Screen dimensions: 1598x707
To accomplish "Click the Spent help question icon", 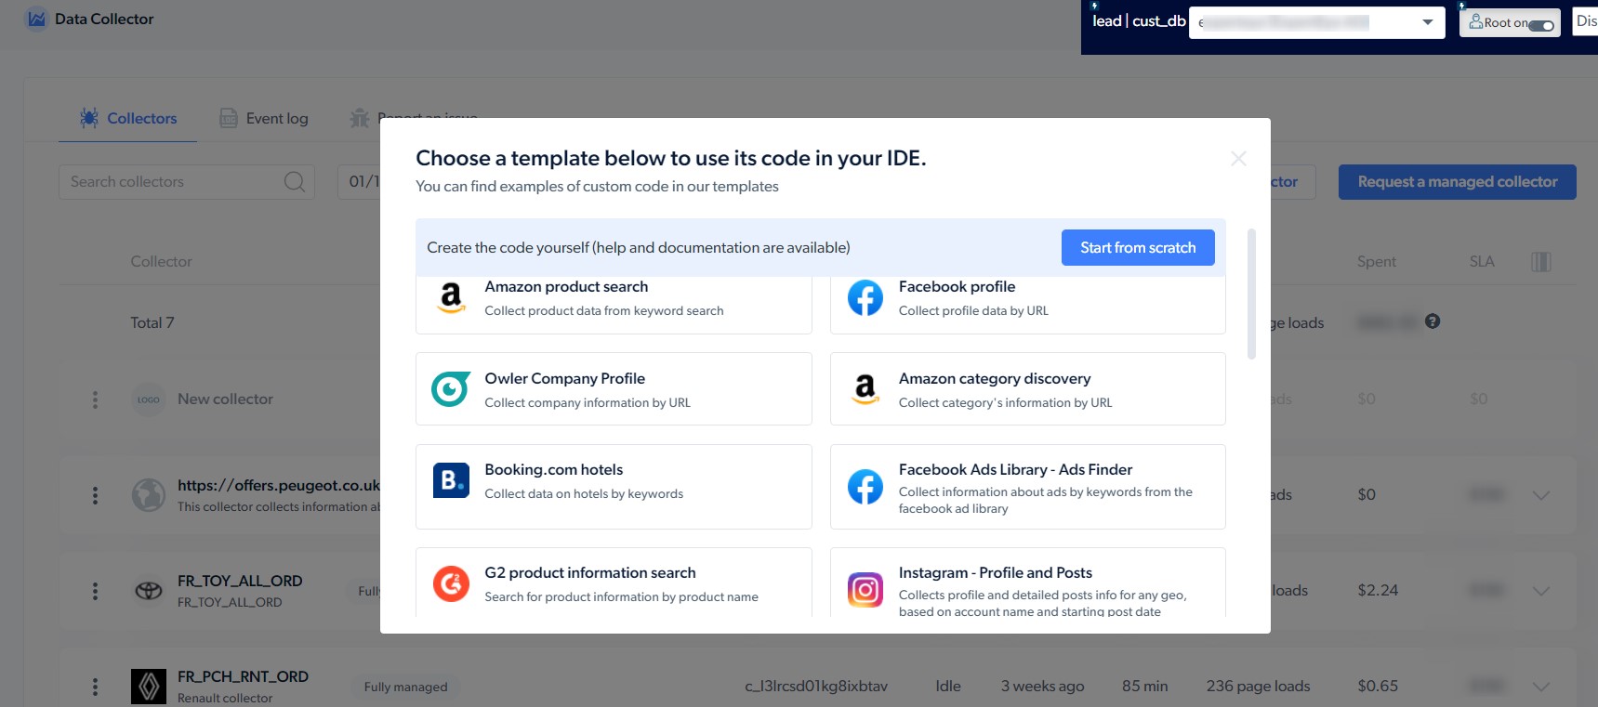I will coord(1433,321).
